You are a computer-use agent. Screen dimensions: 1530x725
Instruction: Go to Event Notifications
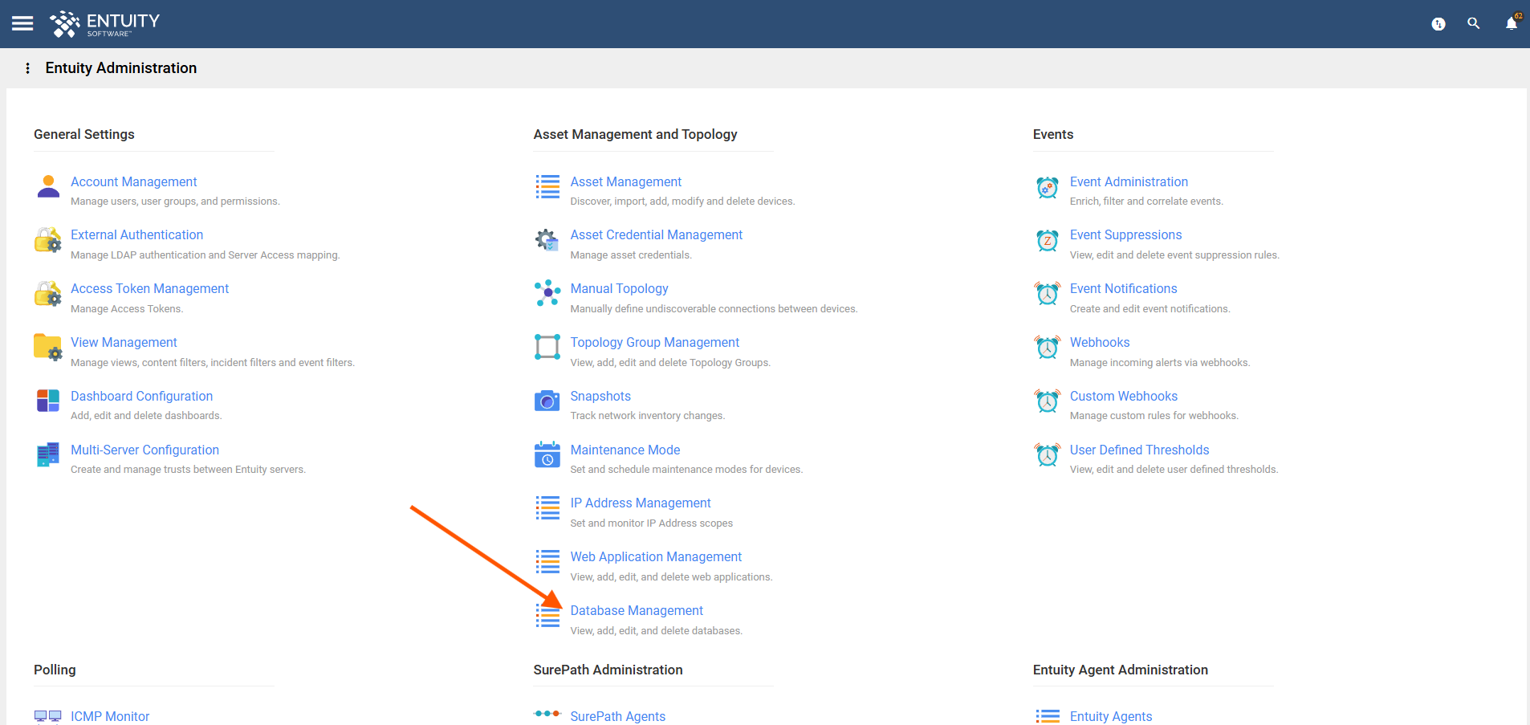pyautogui.click(x=1123, y=288)
